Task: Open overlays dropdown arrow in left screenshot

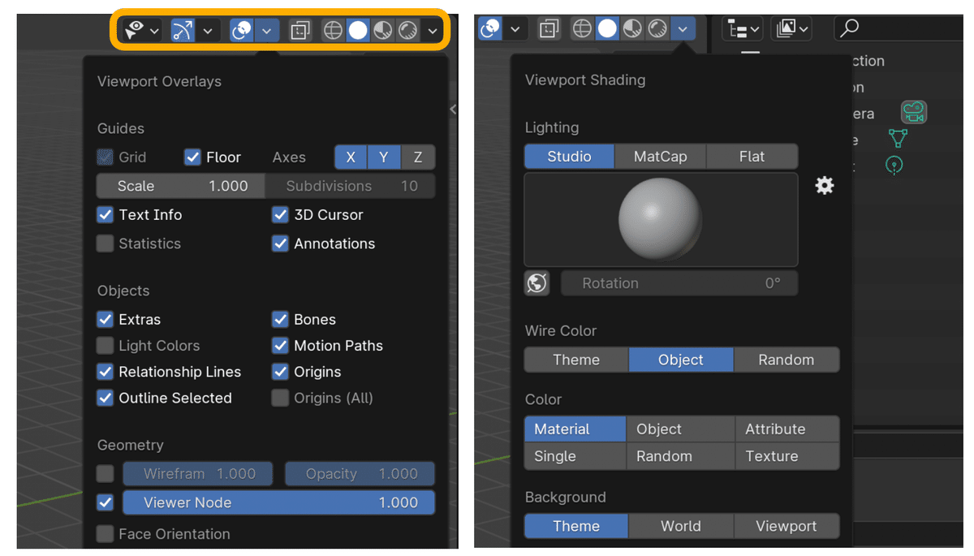Action: pyautogui.click(x=267, y=31)
